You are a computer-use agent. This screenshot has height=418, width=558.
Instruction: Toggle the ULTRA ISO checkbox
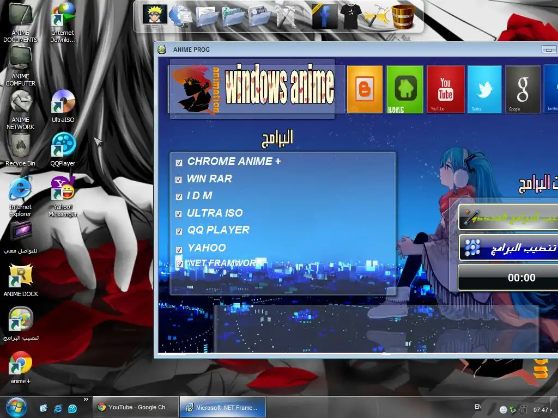[179, 214]
